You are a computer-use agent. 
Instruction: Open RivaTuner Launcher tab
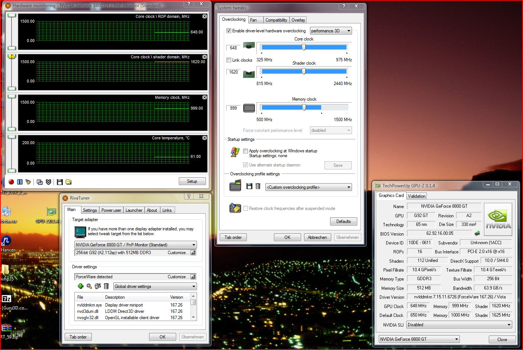[134, 210]
